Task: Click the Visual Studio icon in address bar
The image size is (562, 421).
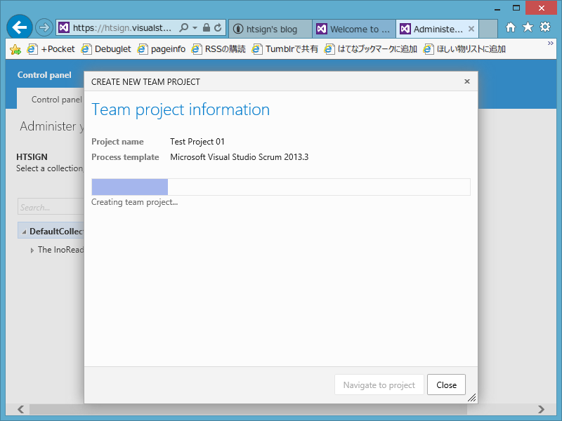Action: (64, 27)
